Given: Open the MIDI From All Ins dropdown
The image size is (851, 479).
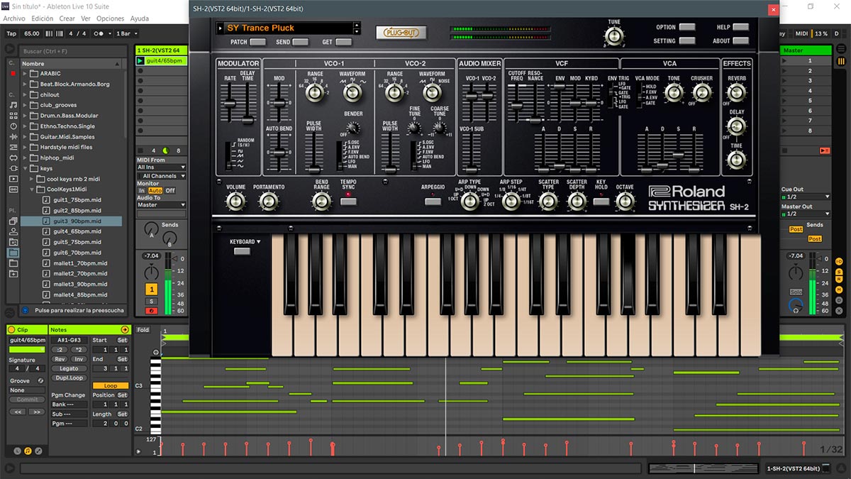Looking at the screenshot, I should 161,167.
